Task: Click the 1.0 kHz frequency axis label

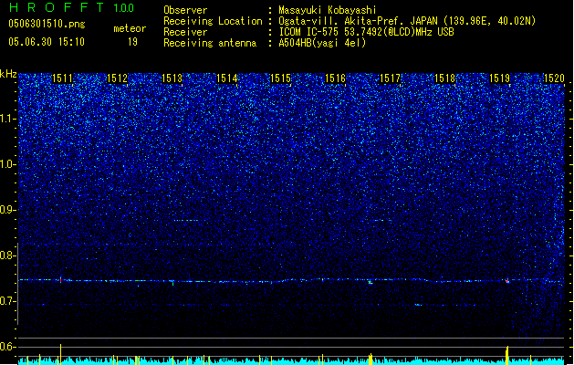Action: click(x=7, y=164)
